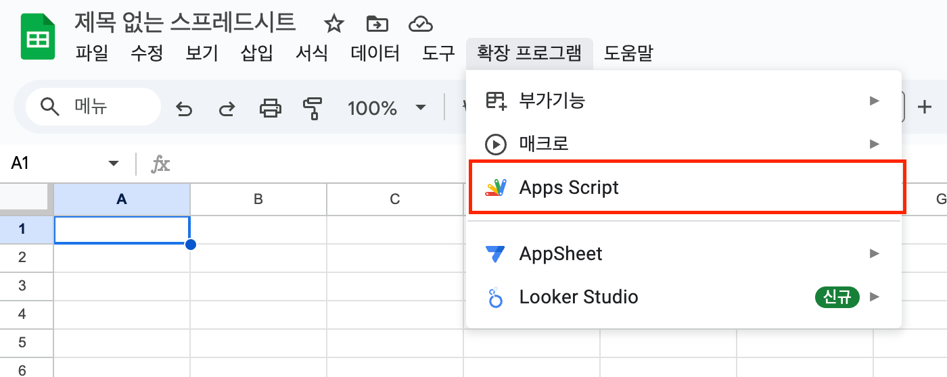The width and height of the screenshot is (947, 377).
Task: Select the paint format roller tool
Action: (x=313, y=108)
